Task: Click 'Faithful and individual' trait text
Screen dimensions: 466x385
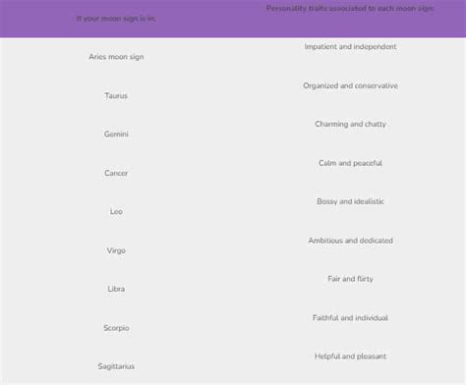Action: (x=350, y=317)
